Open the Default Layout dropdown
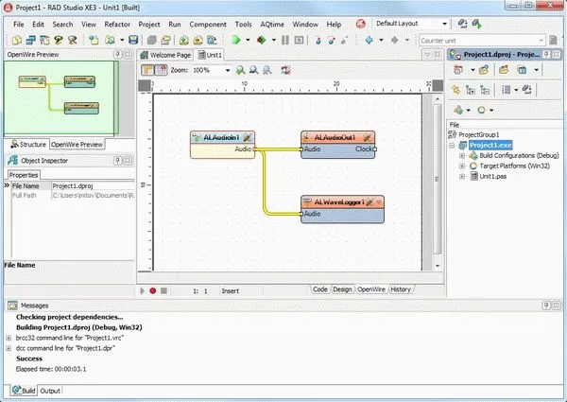 click(x=444, y=23)
